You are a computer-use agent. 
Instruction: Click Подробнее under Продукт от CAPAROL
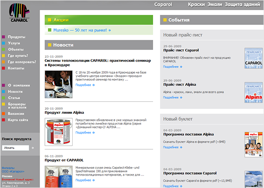point(85,180)
